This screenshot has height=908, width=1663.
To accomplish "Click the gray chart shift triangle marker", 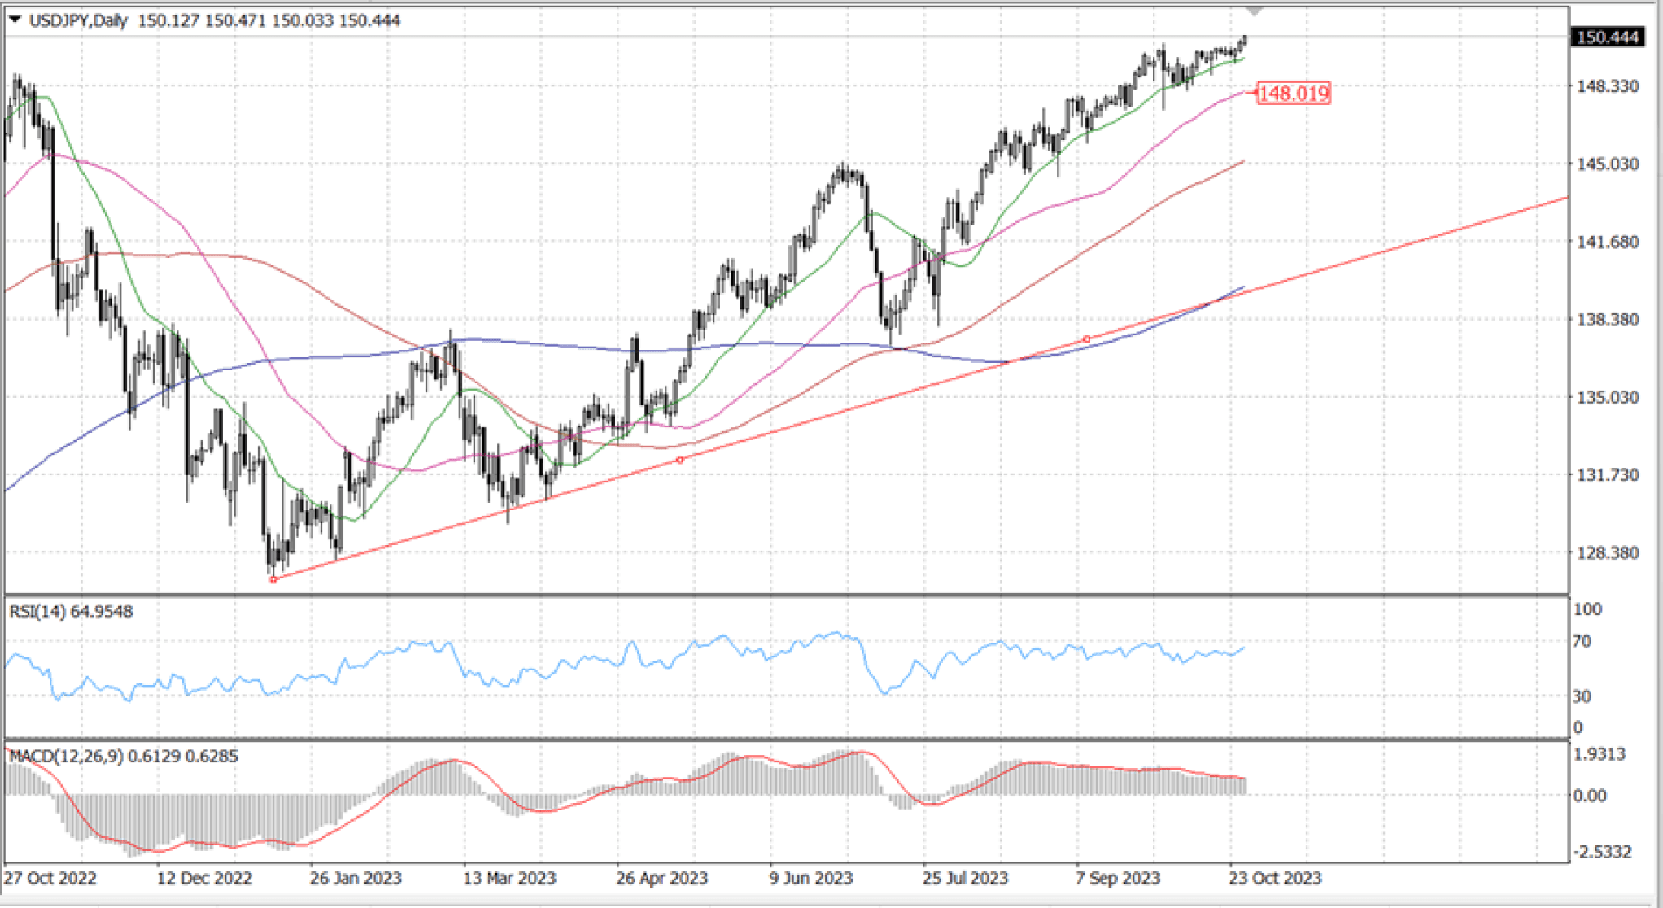I will click(x=1255, y=11).
